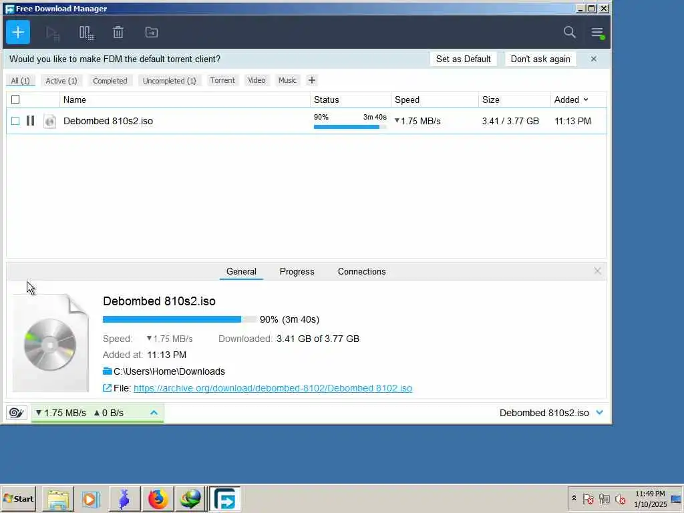Viewport: 684px width, 513px height.
Task: Toggle sort order arrow on Added column
Action: (586, 100)
